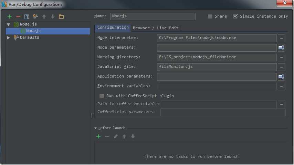
Task: Remove selected Before launch task
Action: (107, 136)
